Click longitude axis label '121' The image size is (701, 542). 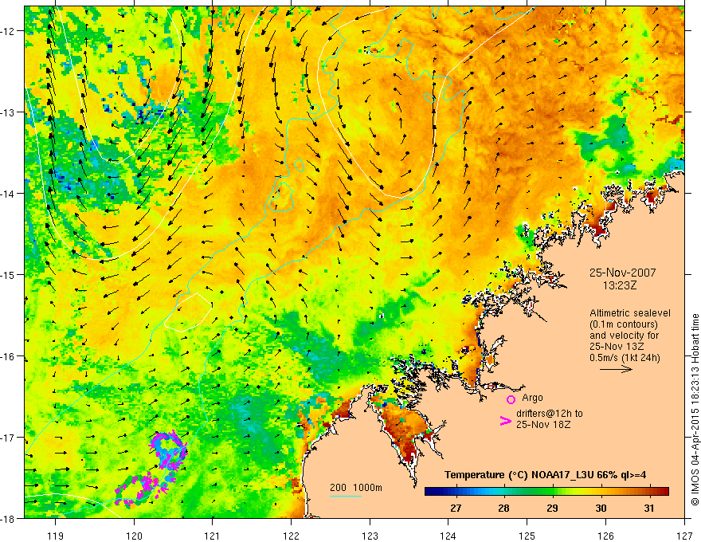click(x=213, y=536)
